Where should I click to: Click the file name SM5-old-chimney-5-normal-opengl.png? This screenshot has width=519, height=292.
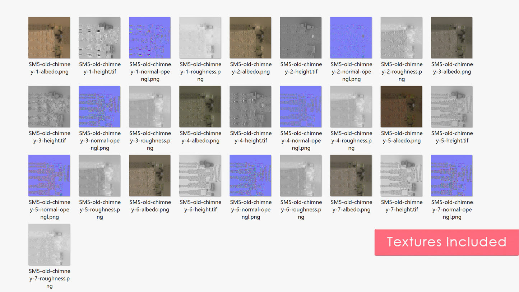[x=50, y=209]
